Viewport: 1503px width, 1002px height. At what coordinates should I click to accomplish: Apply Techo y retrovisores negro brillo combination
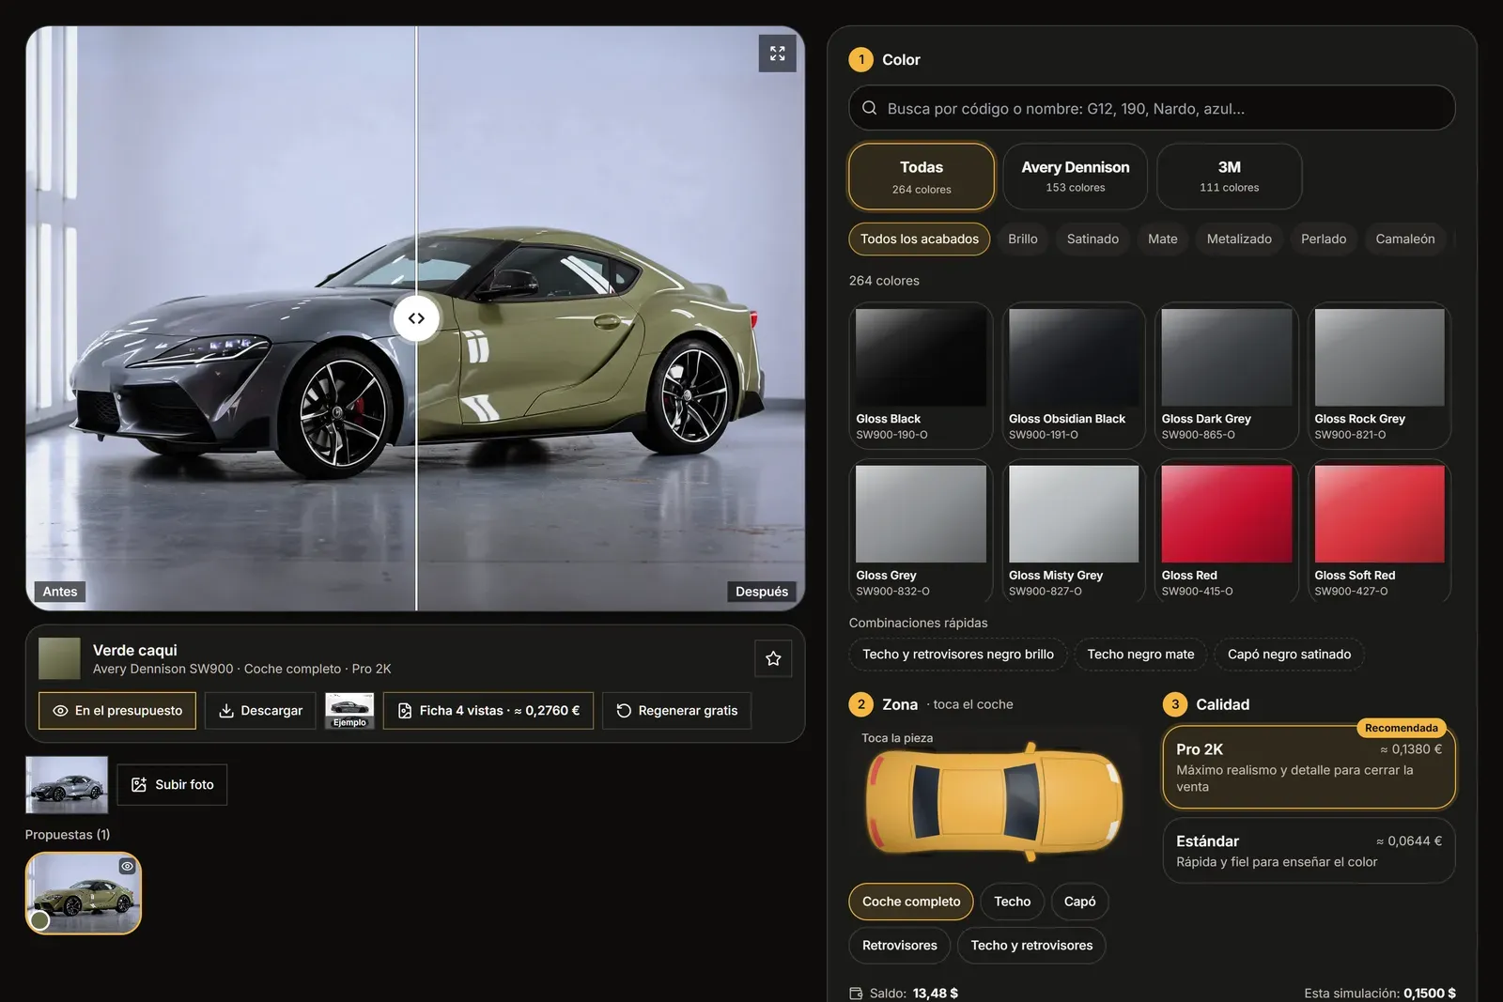(x=958, y=655)
